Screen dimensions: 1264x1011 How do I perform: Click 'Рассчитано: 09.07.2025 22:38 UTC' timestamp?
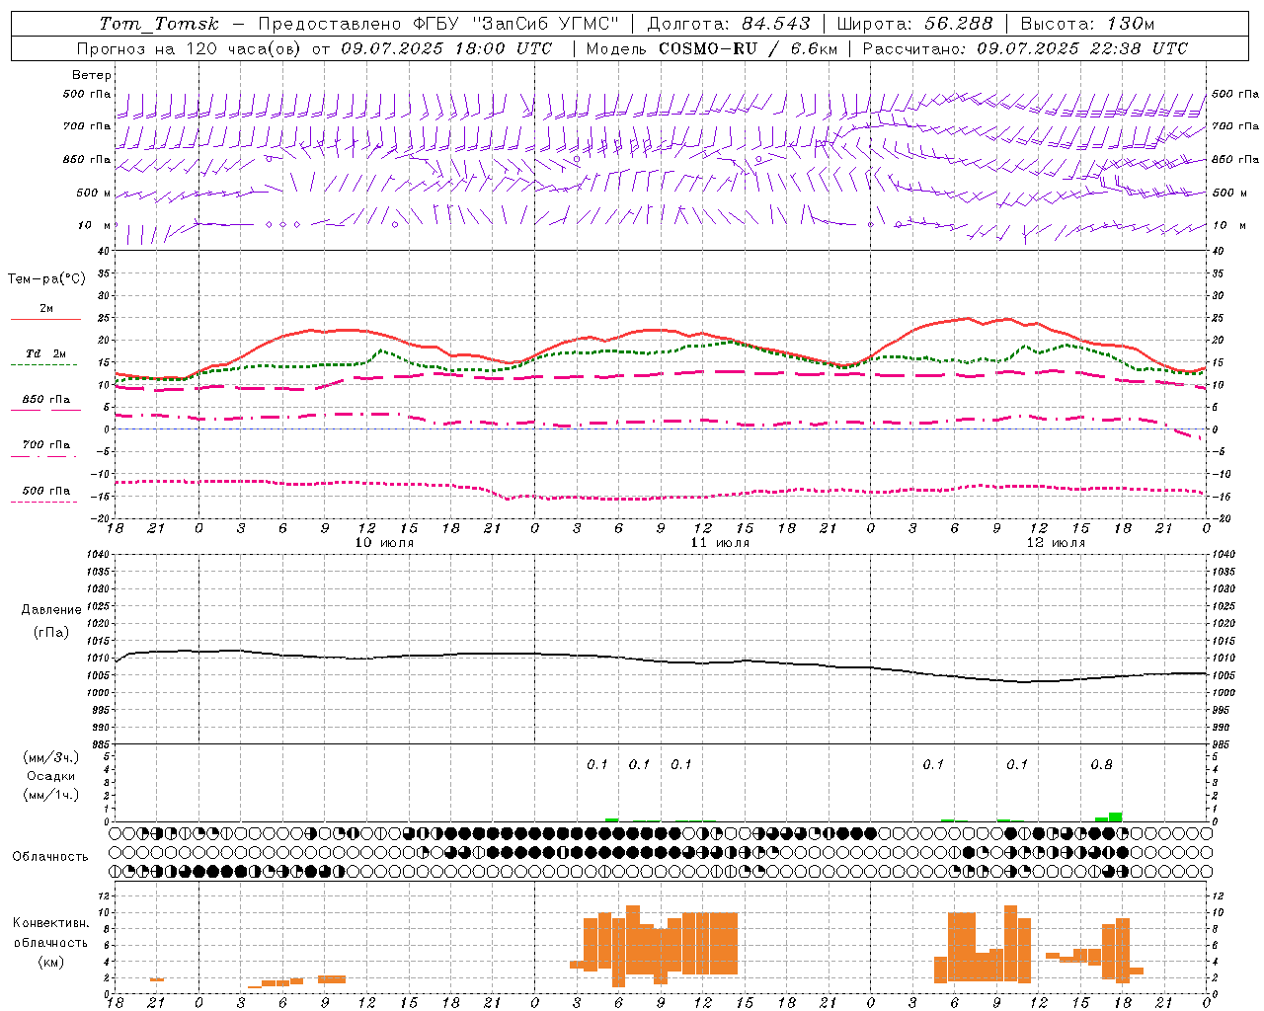coord(1025,48)
